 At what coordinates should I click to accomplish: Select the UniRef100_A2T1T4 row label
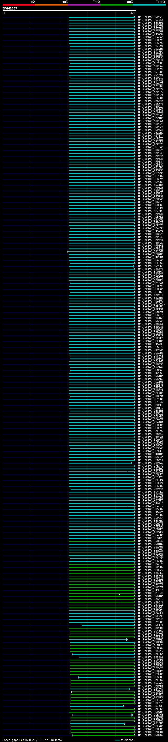[151, 136]
